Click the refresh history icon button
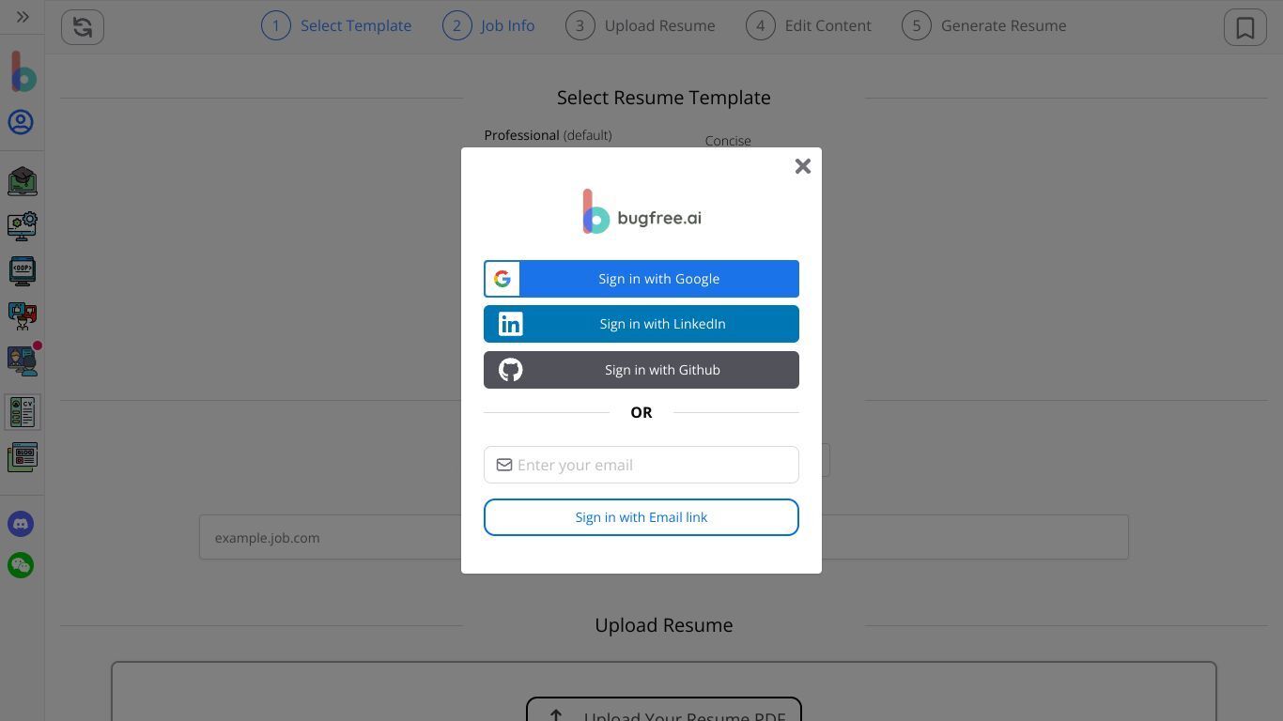 click(x=83, y=26)
